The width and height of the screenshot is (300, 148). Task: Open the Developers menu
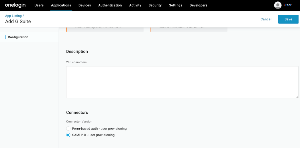tap(198, 5)
